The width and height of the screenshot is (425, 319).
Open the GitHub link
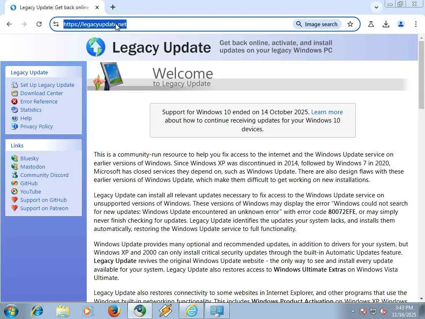(29, 183)
